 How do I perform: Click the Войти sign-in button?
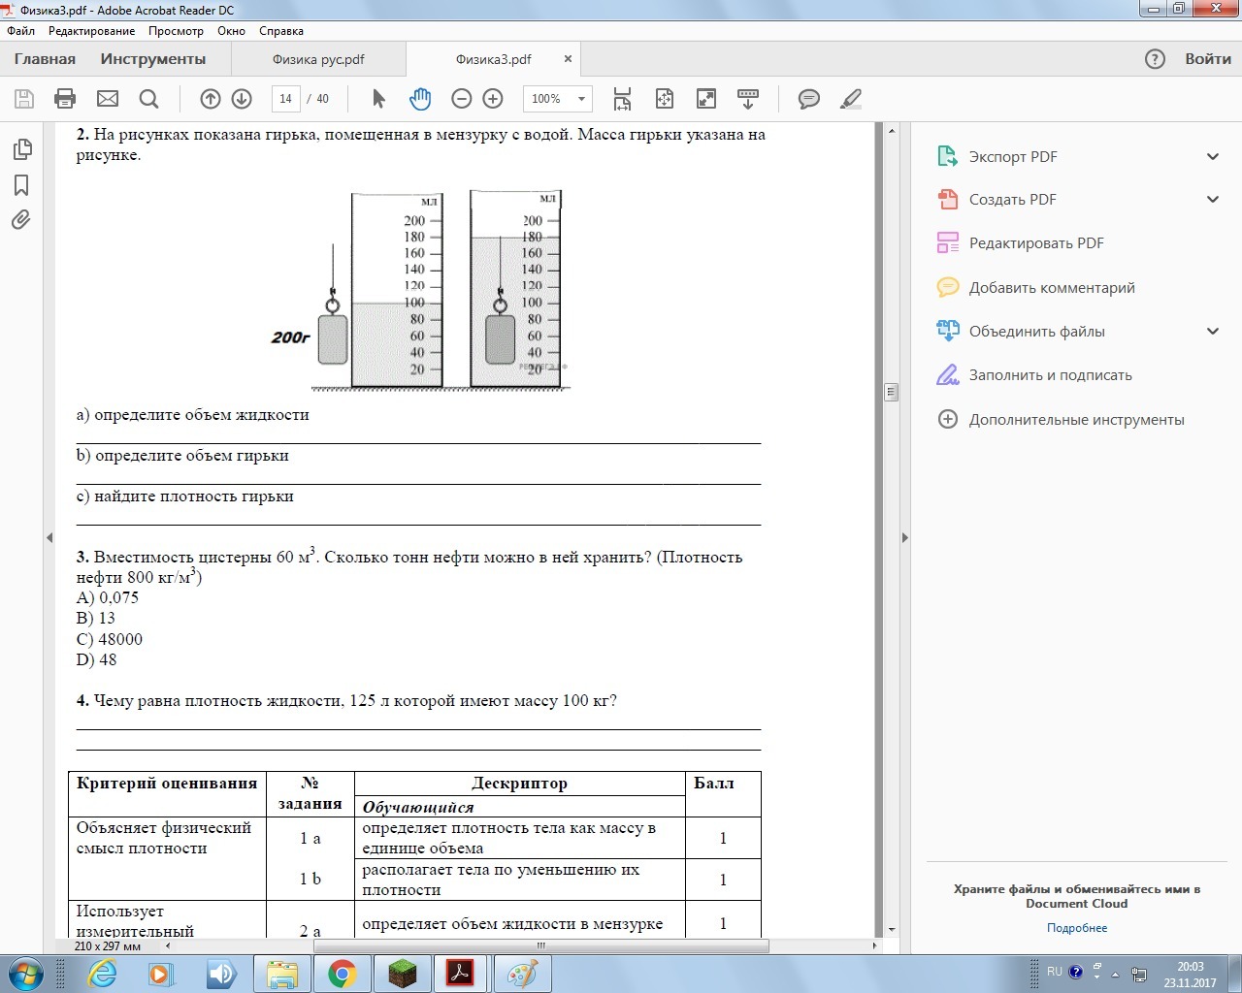1207,59
